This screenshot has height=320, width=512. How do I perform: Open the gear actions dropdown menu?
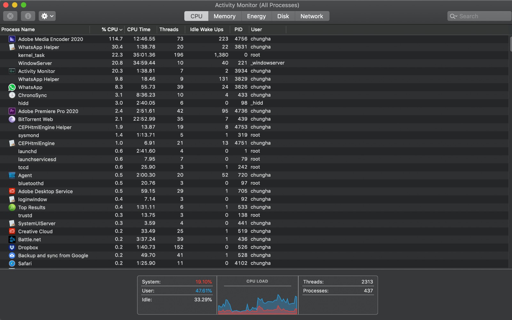[47, 16]
